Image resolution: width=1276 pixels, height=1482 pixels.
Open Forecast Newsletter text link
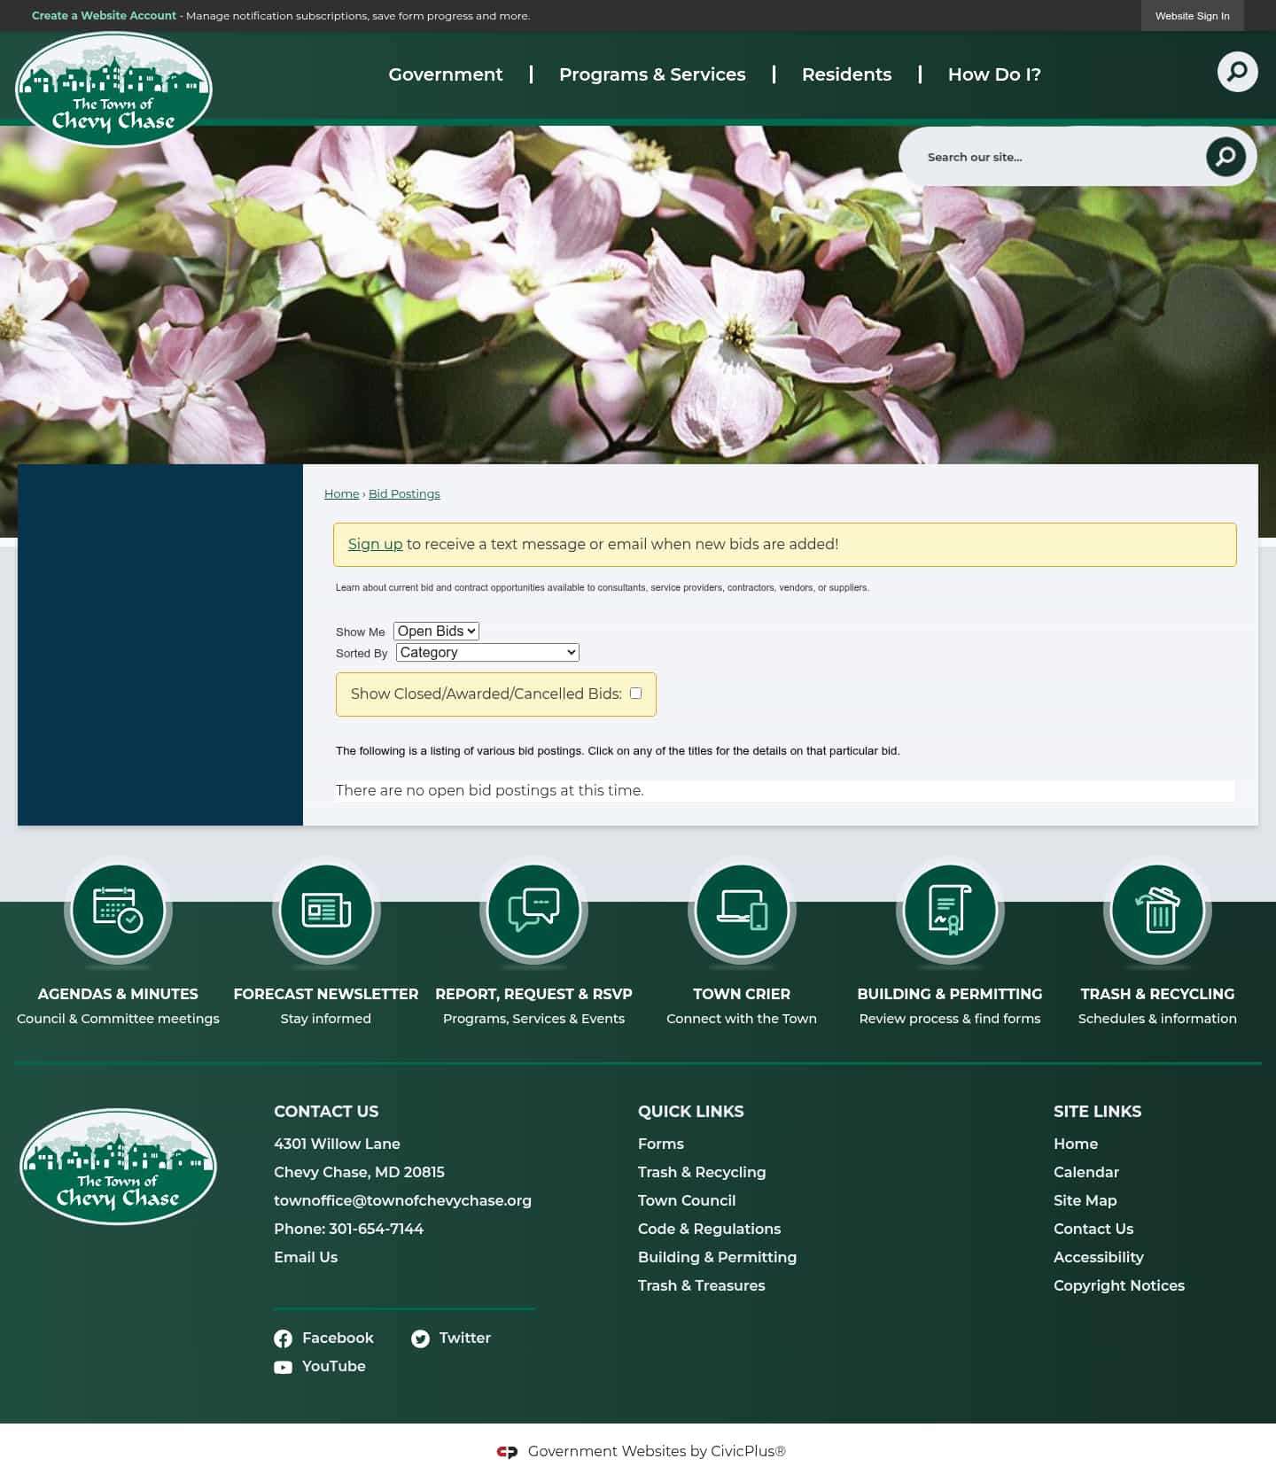[326, 994]
